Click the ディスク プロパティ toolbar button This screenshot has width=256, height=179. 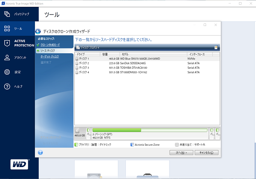(x=89, y=47)
